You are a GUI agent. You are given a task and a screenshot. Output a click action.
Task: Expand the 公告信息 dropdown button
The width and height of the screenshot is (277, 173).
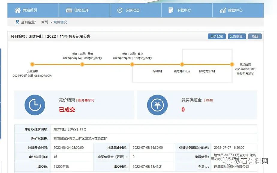(237, 37)
